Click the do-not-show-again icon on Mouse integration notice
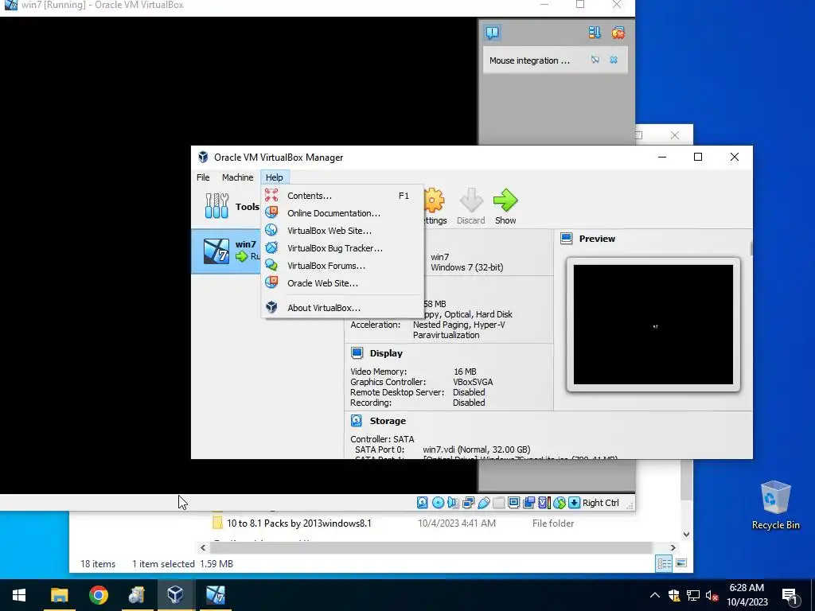 pyautogui.click(x=595, y=60)
